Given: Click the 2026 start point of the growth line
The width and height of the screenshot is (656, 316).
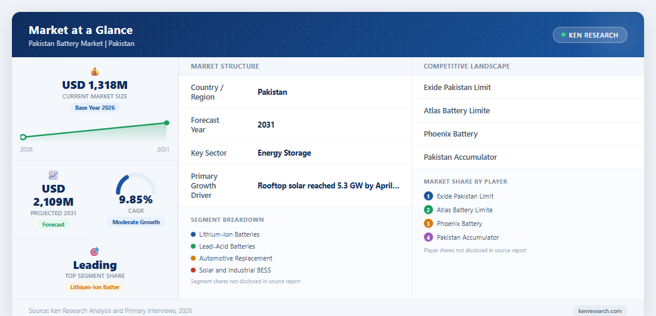Looking at the screenshot, I should tap(23, 137).
